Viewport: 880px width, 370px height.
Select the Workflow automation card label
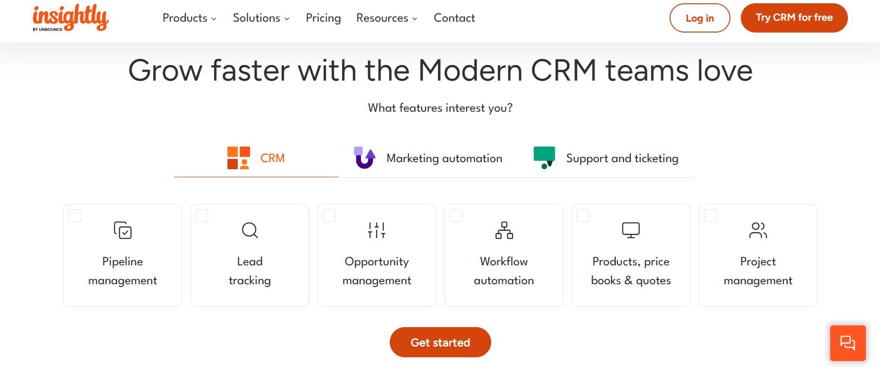[504, 271]
